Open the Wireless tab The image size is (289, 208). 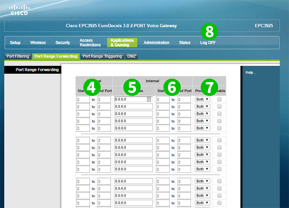pyautogui.click(x=38, y=43)
